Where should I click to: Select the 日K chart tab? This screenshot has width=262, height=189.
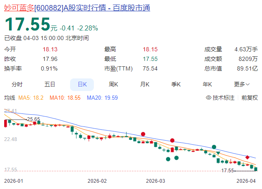point(82,85)
